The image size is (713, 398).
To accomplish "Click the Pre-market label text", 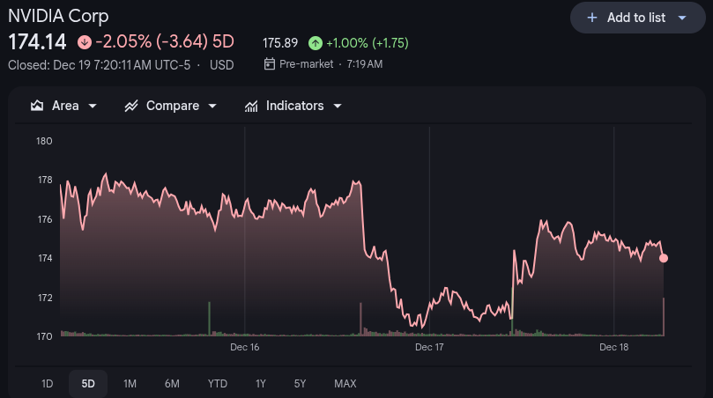I will [306, 64].
